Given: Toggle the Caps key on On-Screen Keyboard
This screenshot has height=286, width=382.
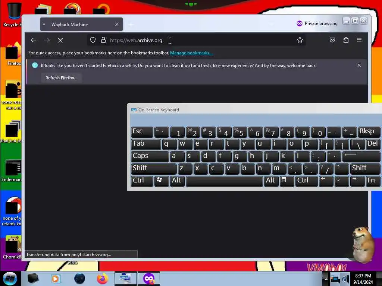Looking at the screenshot, I should (150, 157).
